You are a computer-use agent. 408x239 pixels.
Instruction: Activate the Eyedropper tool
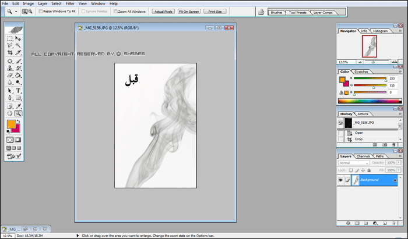click(x=18, y=106)
